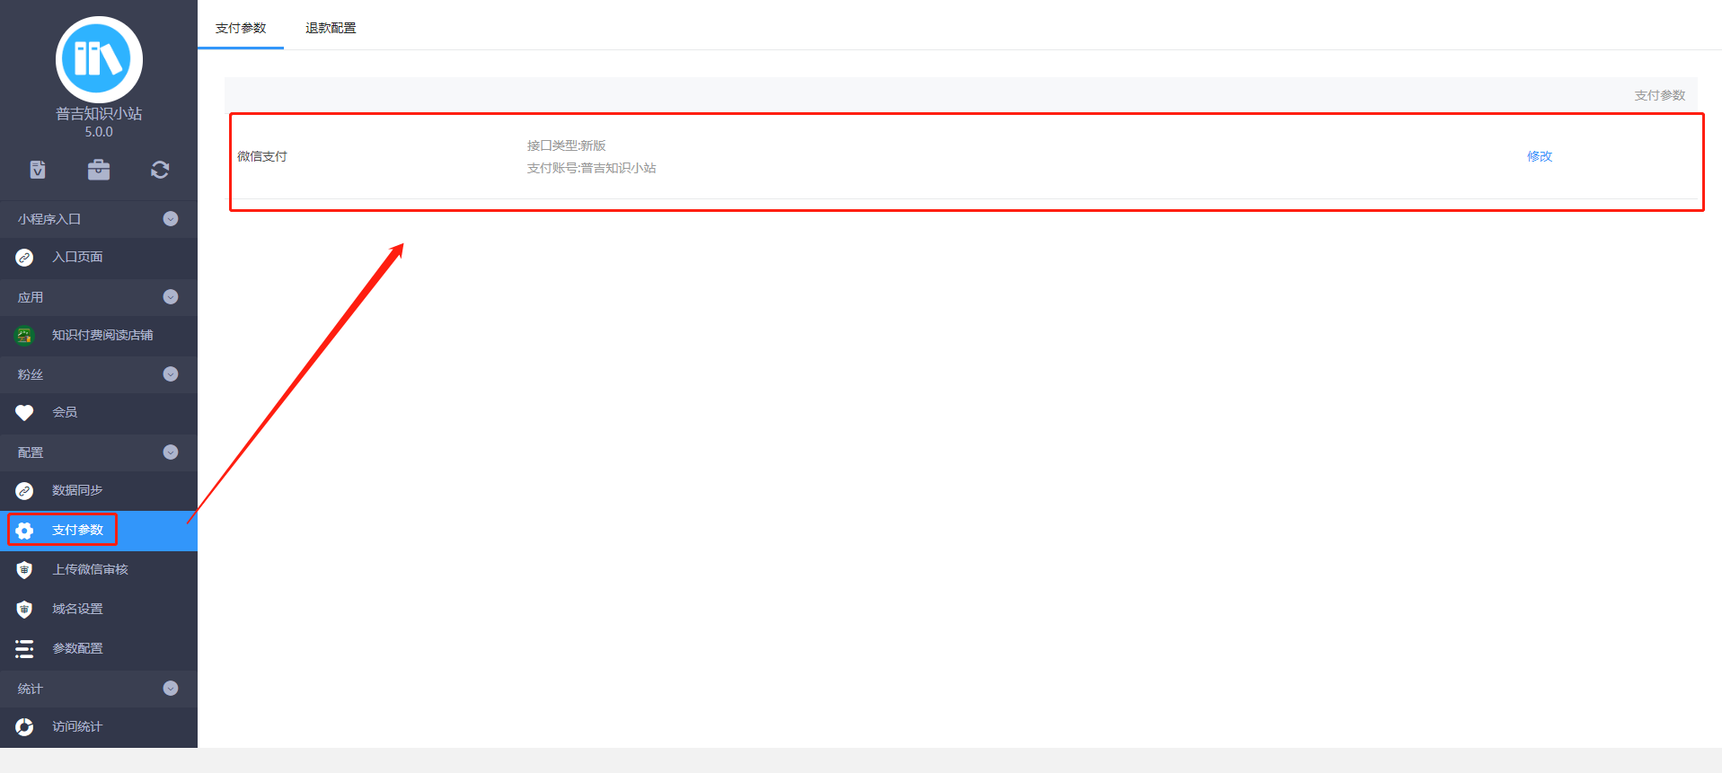Select 支付参数 in the sidebar
This screenshot has width=1722, height=773.
pos(99,531)
